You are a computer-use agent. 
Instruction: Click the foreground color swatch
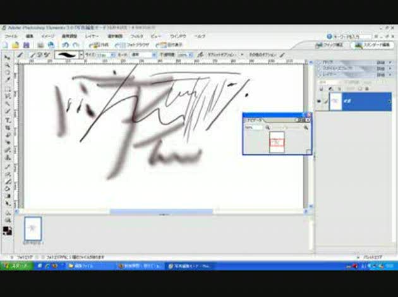[x=6, y=229]
